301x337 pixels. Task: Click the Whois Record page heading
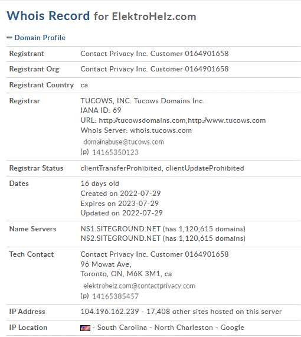pyautogui.click(x=102, y=16)
